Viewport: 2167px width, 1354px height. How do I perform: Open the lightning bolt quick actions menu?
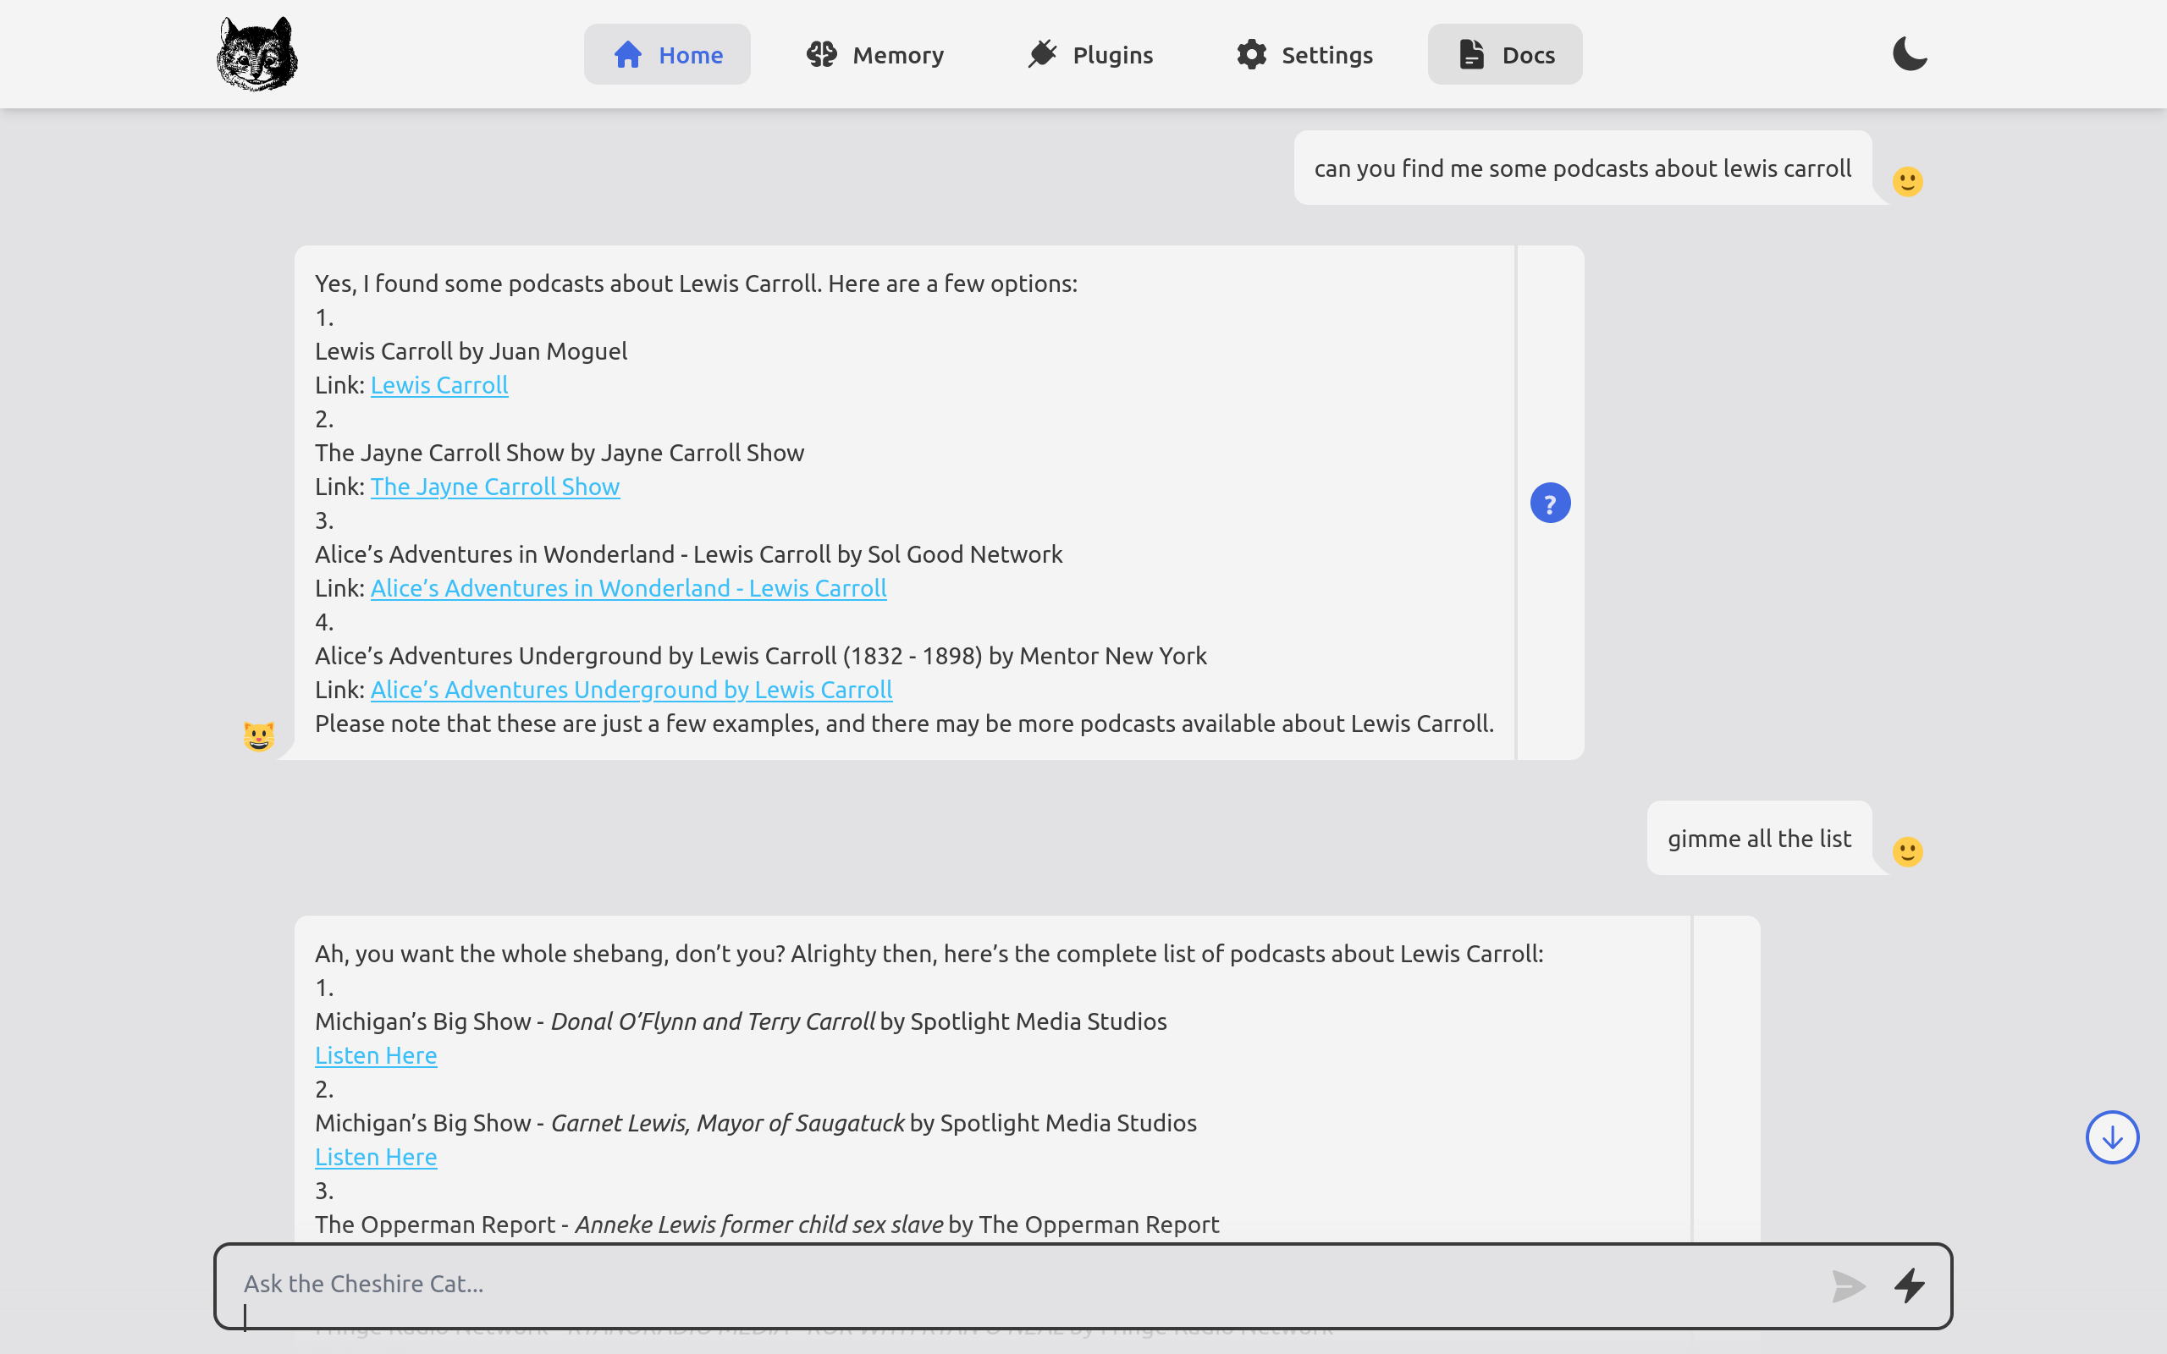(x=1909, y=1286)
